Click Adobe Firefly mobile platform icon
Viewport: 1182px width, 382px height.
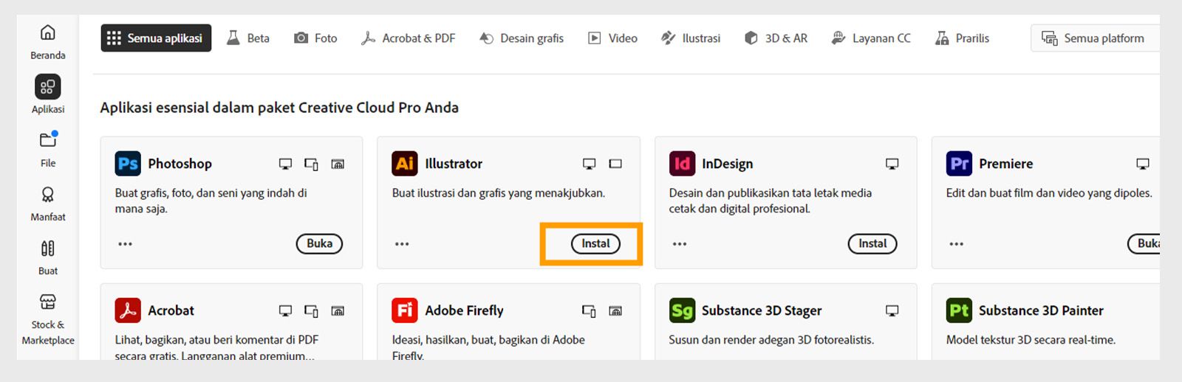589,310
